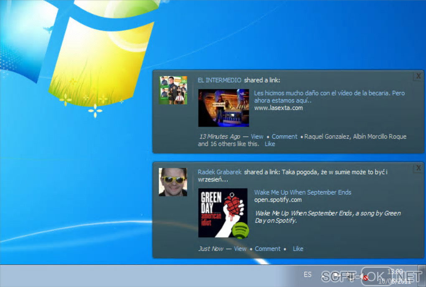The image size is (426, 287).
Task: Click Comment on the Radek Grabarek post
Action: click(x=268, y=249)
